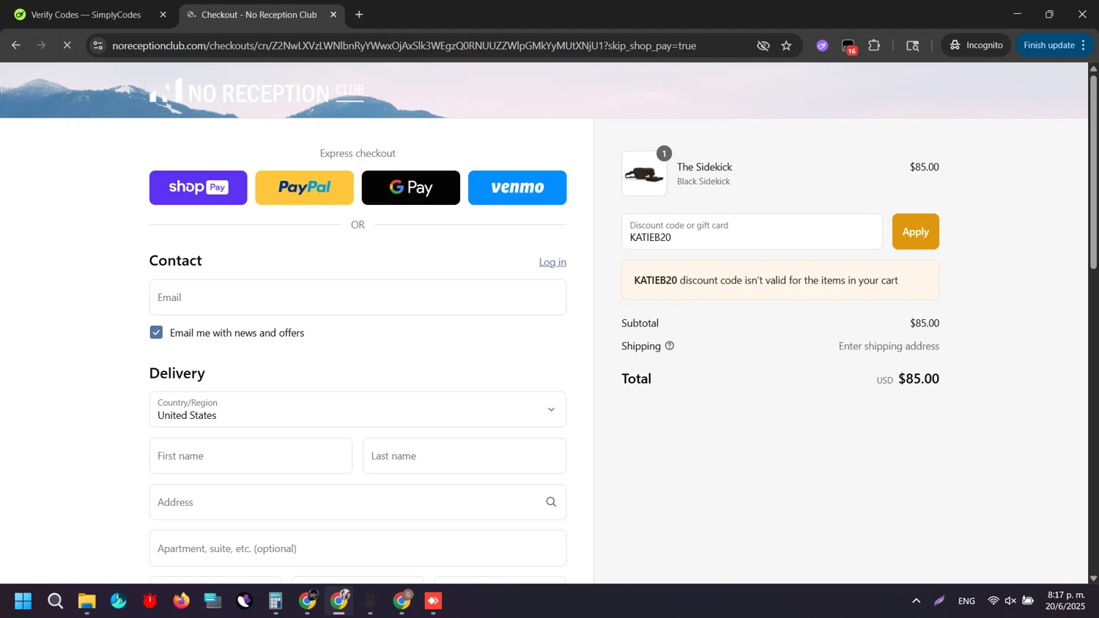The image size is (1099, 618).
Task: Open the Country/Region dropdown
Action: click(358, 409)
